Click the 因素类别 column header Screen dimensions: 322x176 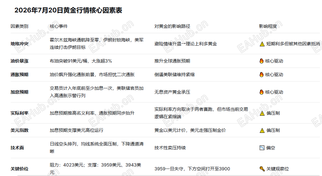click(x=19, y=26)
